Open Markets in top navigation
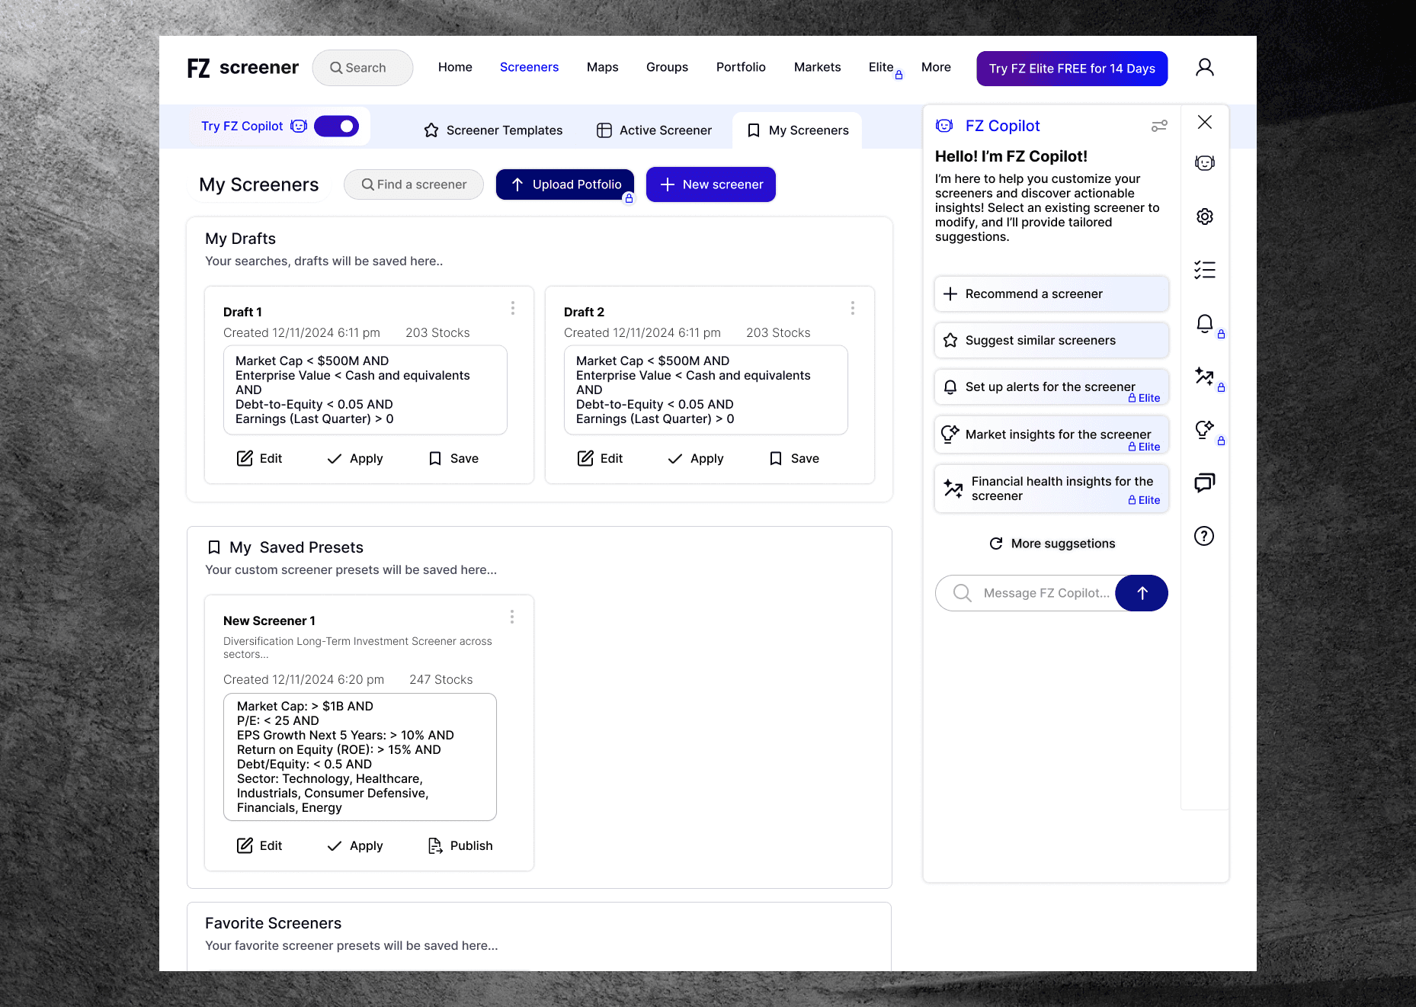Image resolution: width=1416 pixels, height=1007 pixels. [817, 67]
